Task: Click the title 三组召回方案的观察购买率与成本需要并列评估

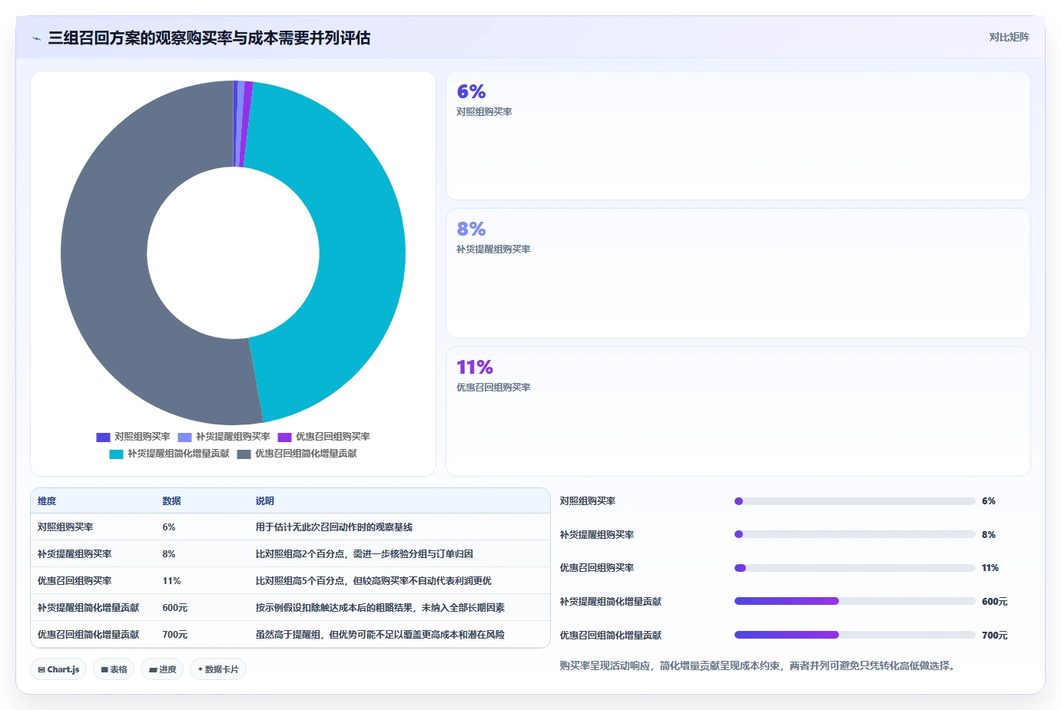Action: click(209, 38)
